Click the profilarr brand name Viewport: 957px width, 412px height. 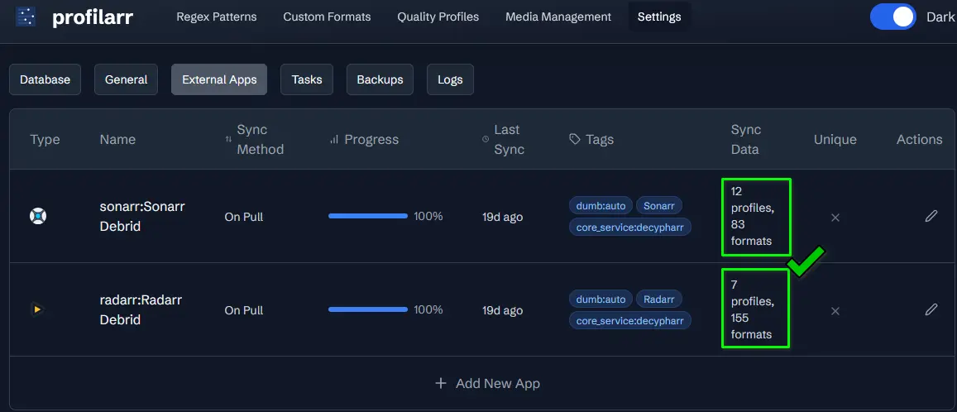point(92,17)
